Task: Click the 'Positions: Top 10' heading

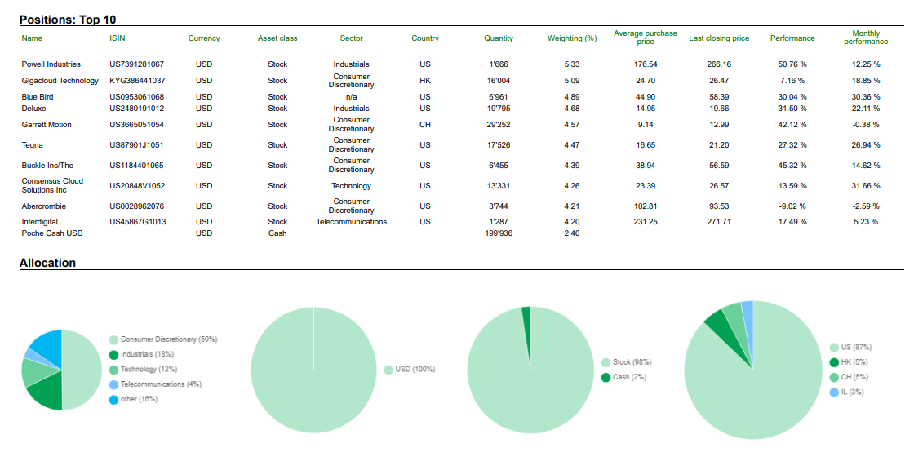Action: [68, 20]
